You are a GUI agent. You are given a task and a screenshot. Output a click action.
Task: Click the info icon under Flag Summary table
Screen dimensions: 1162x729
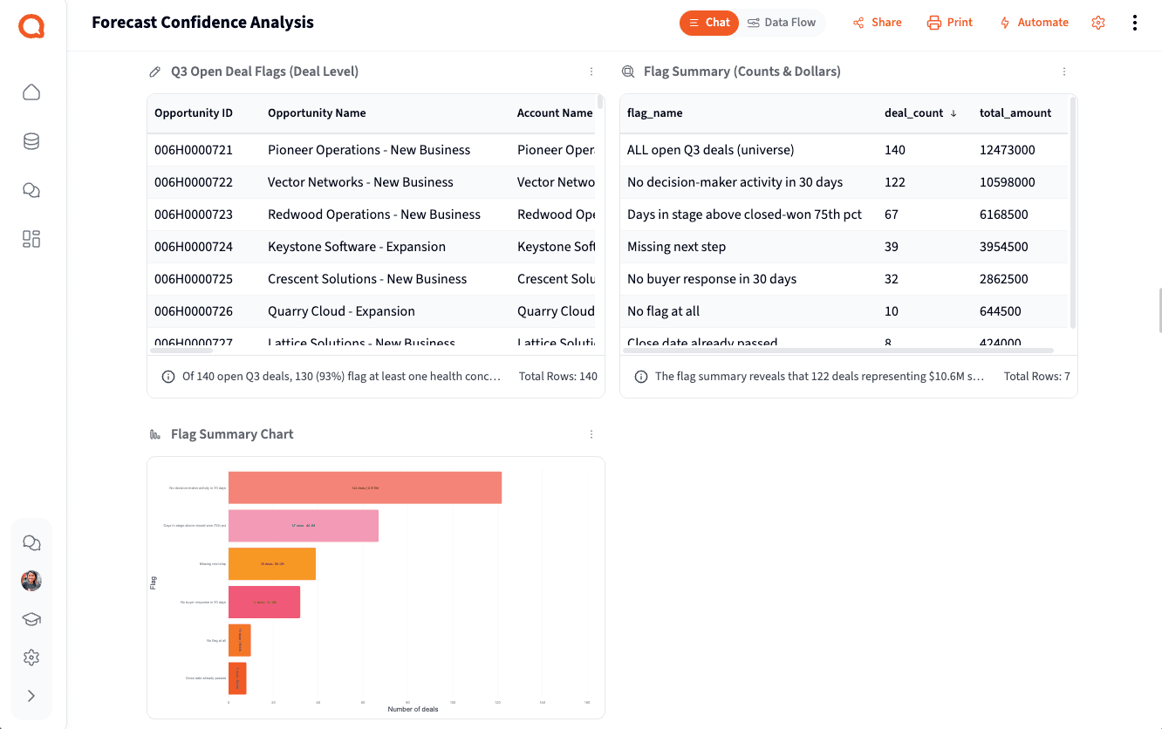pyautogui.click(x=640, y=377)
